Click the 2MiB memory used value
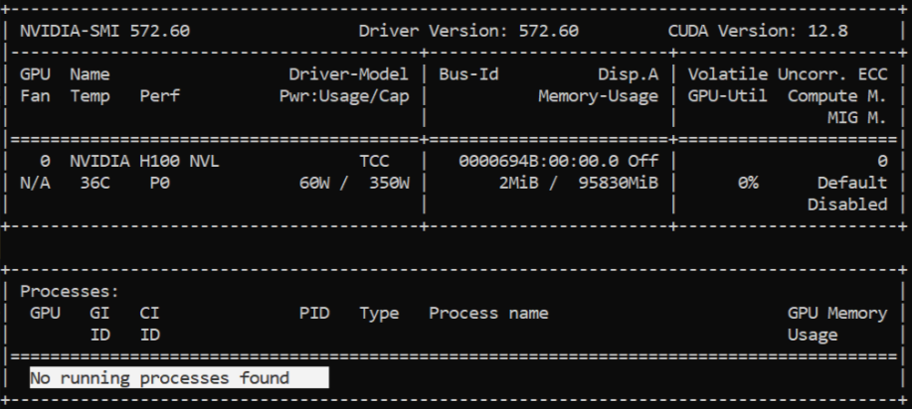Screen dimensions: 912x409 pyautogui.click(x=518, y=183)
